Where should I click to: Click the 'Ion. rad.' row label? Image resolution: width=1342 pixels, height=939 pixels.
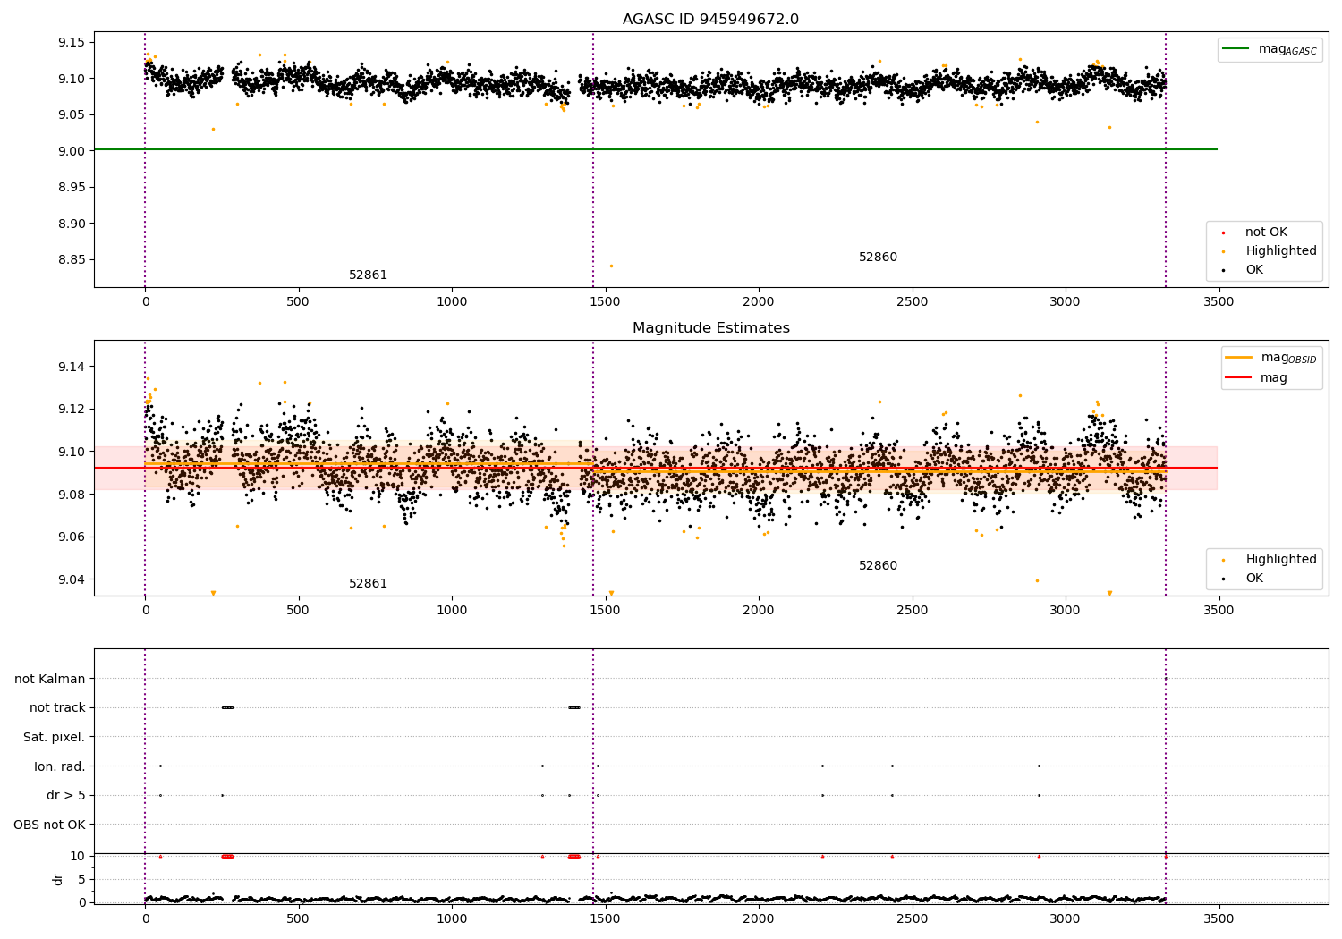point(60,766)
